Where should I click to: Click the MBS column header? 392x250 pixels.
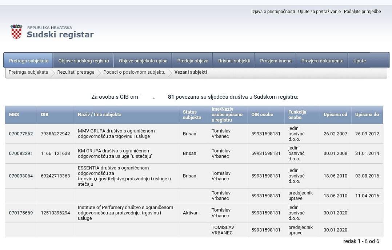(x=14, y=115)
